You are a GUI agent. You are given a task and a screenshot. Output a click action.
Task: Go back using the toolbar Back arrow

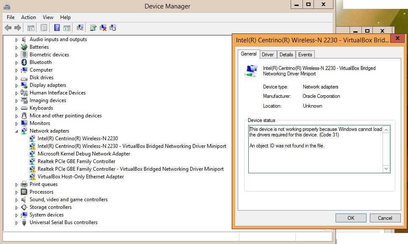click(8, 28)
